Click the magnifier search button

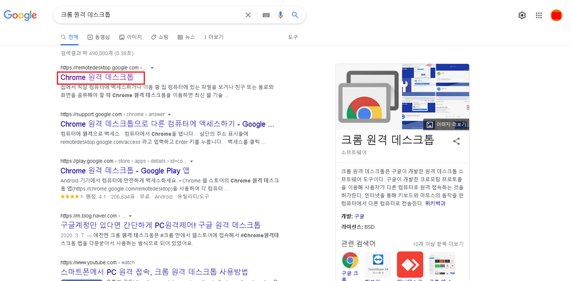295,15
